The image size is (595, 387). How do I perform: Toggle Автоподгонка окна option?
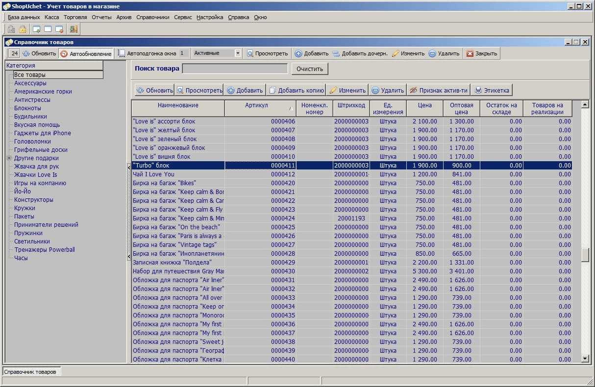pyautogui.click(x=147, y=53)
